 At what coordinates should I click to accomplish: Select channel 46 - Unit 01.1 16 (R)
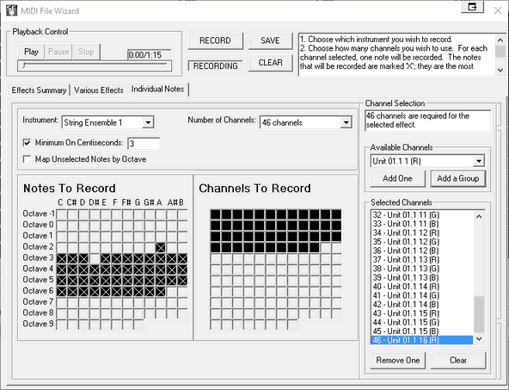[x=422, y=340]
